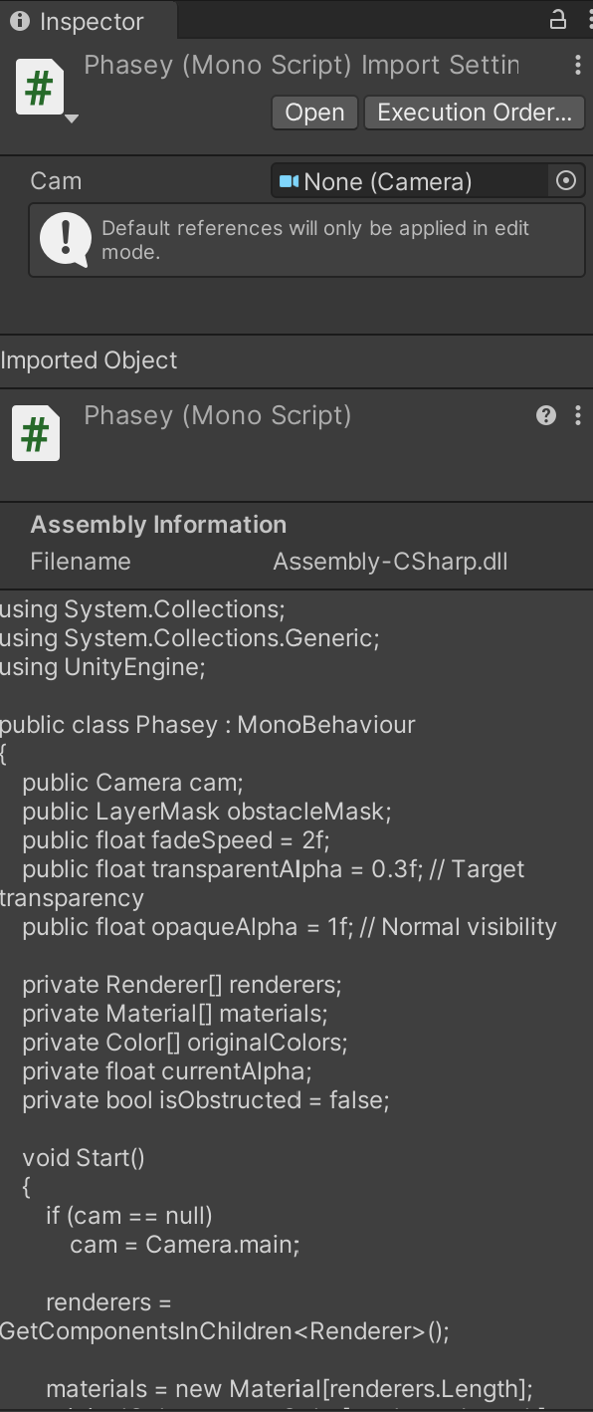Image resolution: width=593 pixels, height=1412 pixels.
Task: Click the Phasey script icon in Import Settings
Action: click(39, 88)
